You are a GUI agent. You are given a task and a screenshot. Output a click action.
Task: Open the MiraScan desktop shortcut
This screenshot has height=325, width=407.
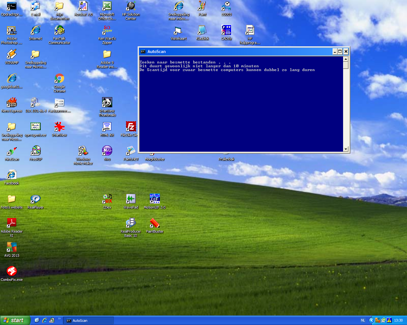click(12, 154)
